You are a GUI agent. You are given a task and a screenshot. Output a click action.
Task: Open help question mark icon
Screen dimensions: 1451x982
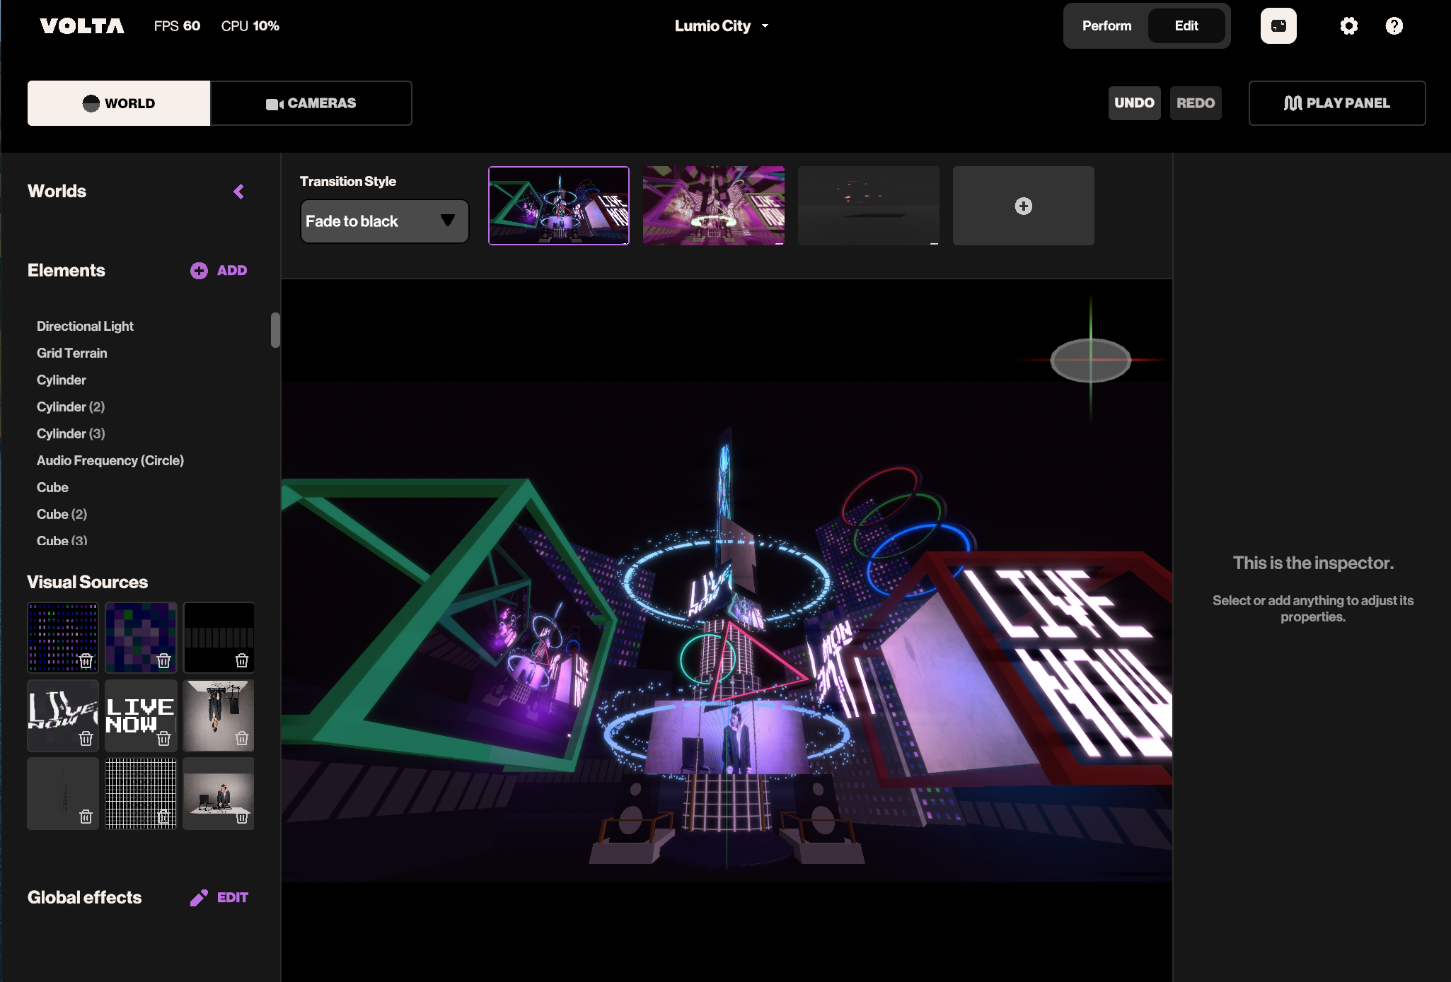pyautogui.click(x=1394, y=26)
